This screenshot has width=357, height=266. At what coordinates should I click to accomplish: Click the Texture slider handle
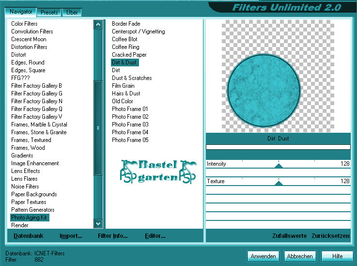click(279, 183)
